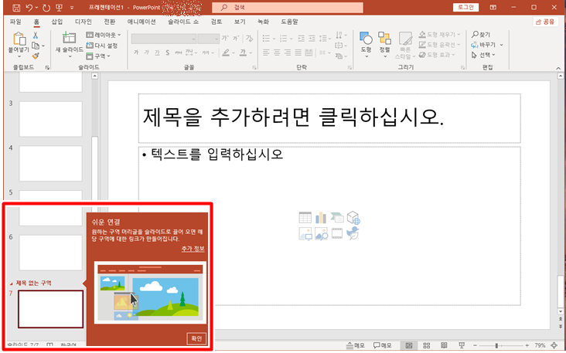Screen dimensions: 566x353
Task: Click the Copy icon in clipboard group
Action: click(x=36, y=46)
